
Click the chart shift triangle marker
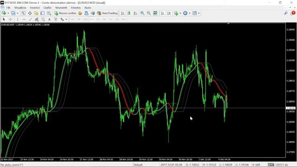(228, 24)
